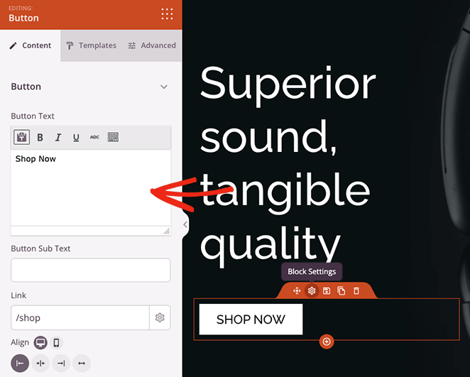This screenshot has width=470, height=377.
Task: Open the blocks grid menu icon
Action: [x=167, y=14]
